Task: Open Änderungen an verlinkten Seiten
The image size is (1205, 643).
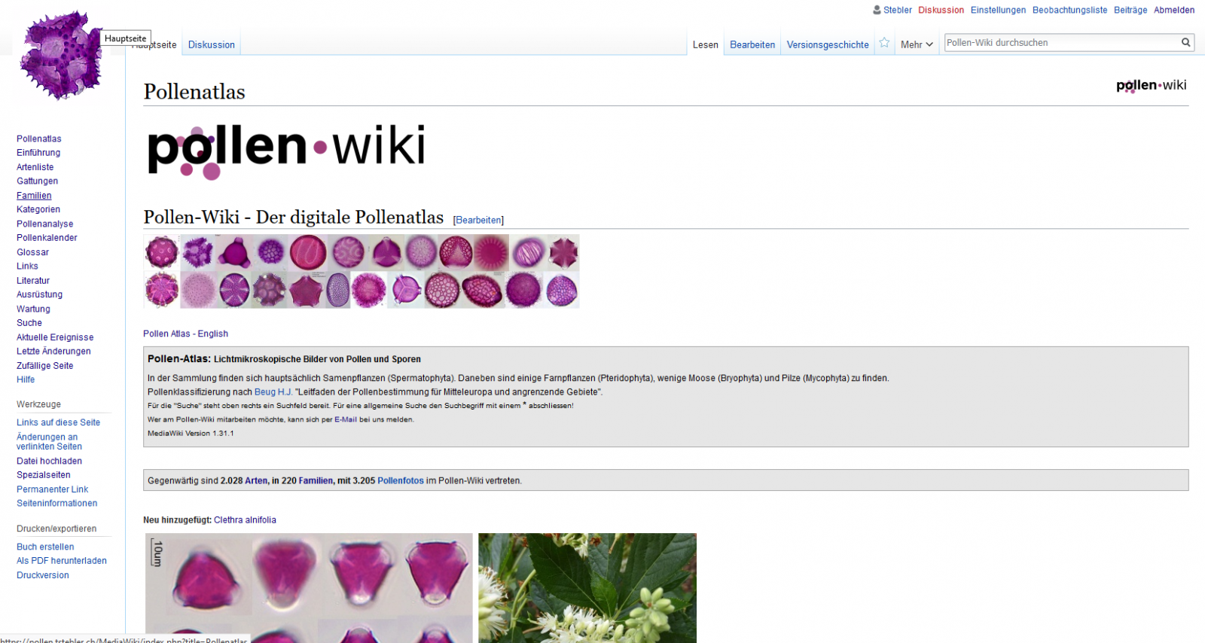Action: coord(49,442)
